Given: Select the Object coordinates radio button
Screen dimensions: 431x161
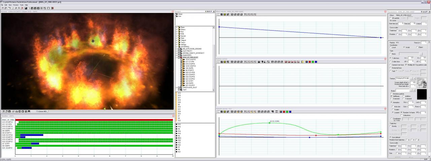Looking at the screenshot, I should pyautogui.click(x=418, y=47).
